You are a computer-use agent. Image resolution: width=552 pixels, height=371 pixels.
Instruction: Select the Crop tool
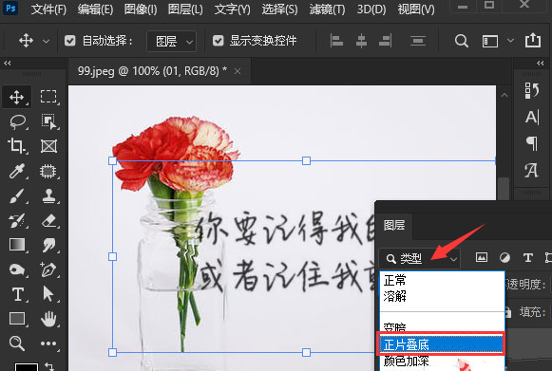tap(16, 145)
